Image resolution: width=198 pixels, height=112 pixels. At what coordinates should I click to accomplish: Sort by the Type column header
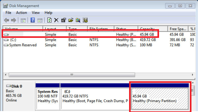pyautogui.click(x=77, y=29)
